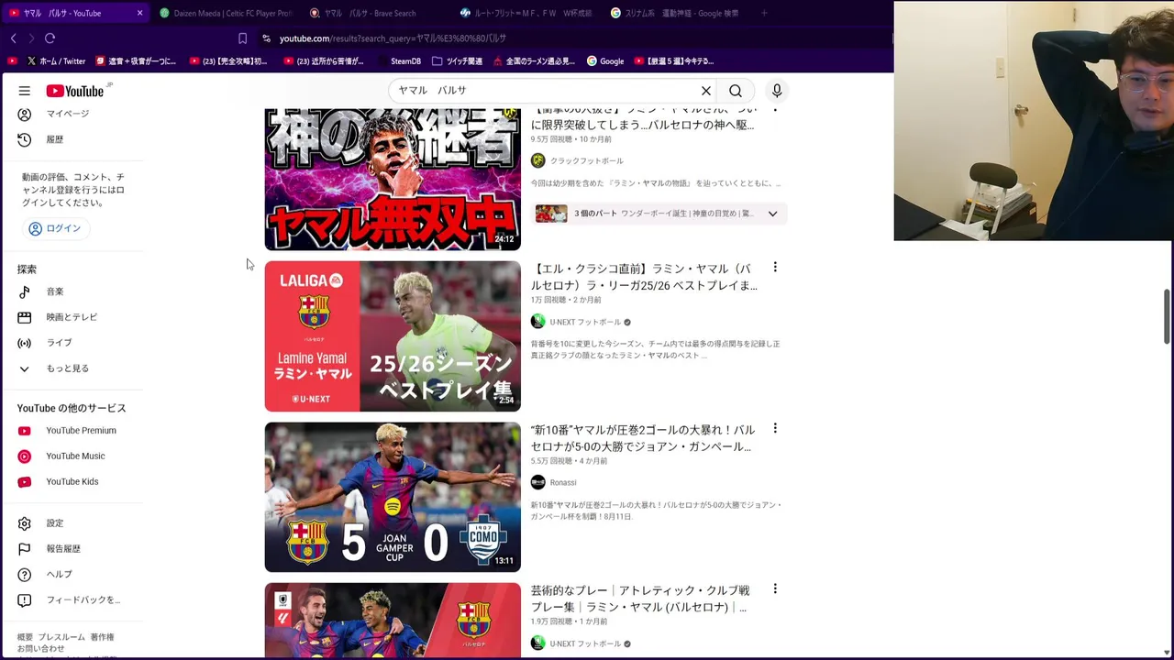Screen dimensions: 1174x660
Task: Bookmark this page with bookmark icon
Action: pyautogui.click(x=242, y=38)
